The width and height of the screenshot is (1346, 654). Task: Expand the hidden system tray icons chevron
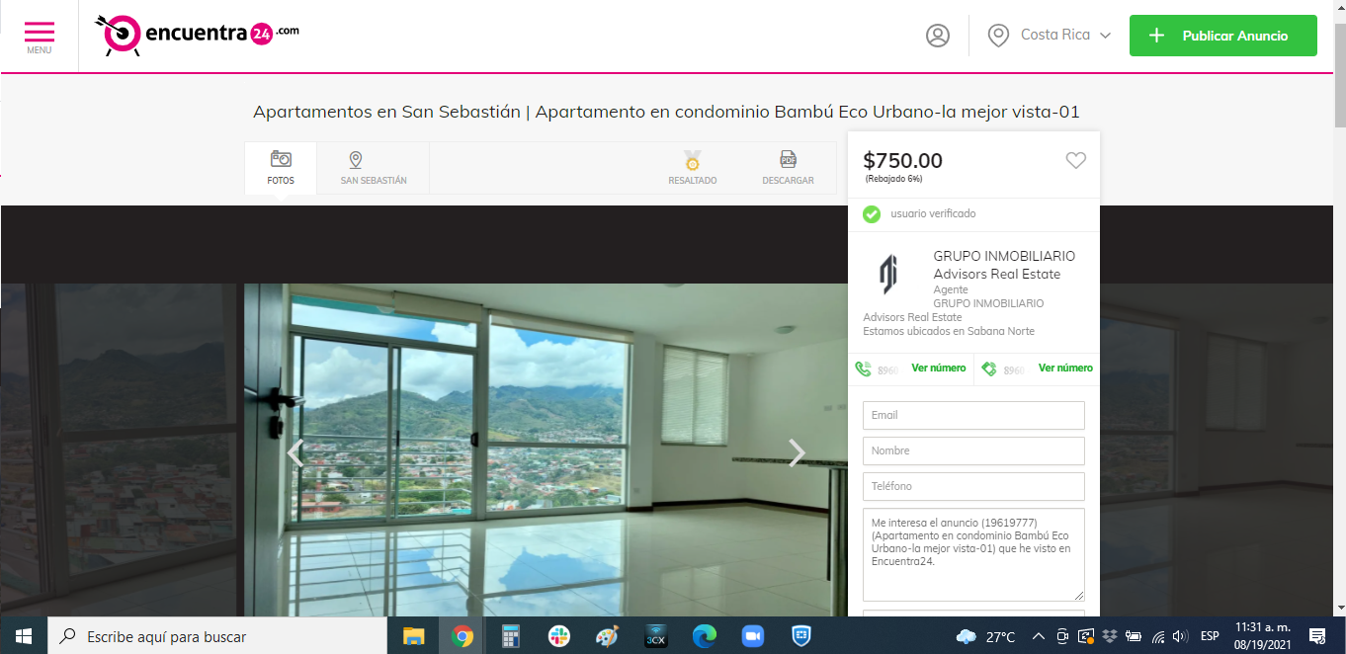(1038, 636)
